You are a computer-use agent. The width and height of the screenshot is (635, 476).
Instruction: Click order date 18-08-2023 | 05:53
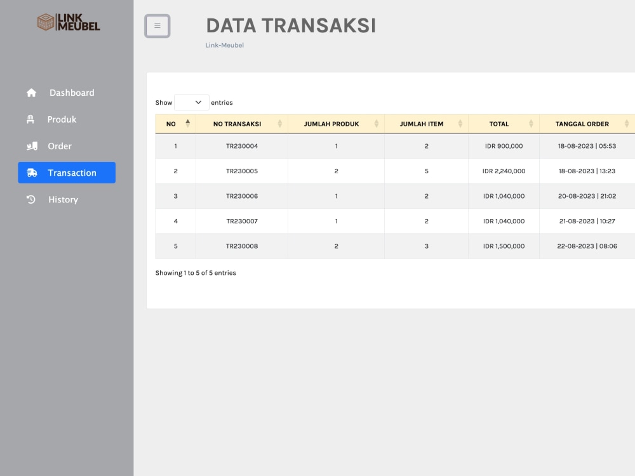tap(587, 146)
